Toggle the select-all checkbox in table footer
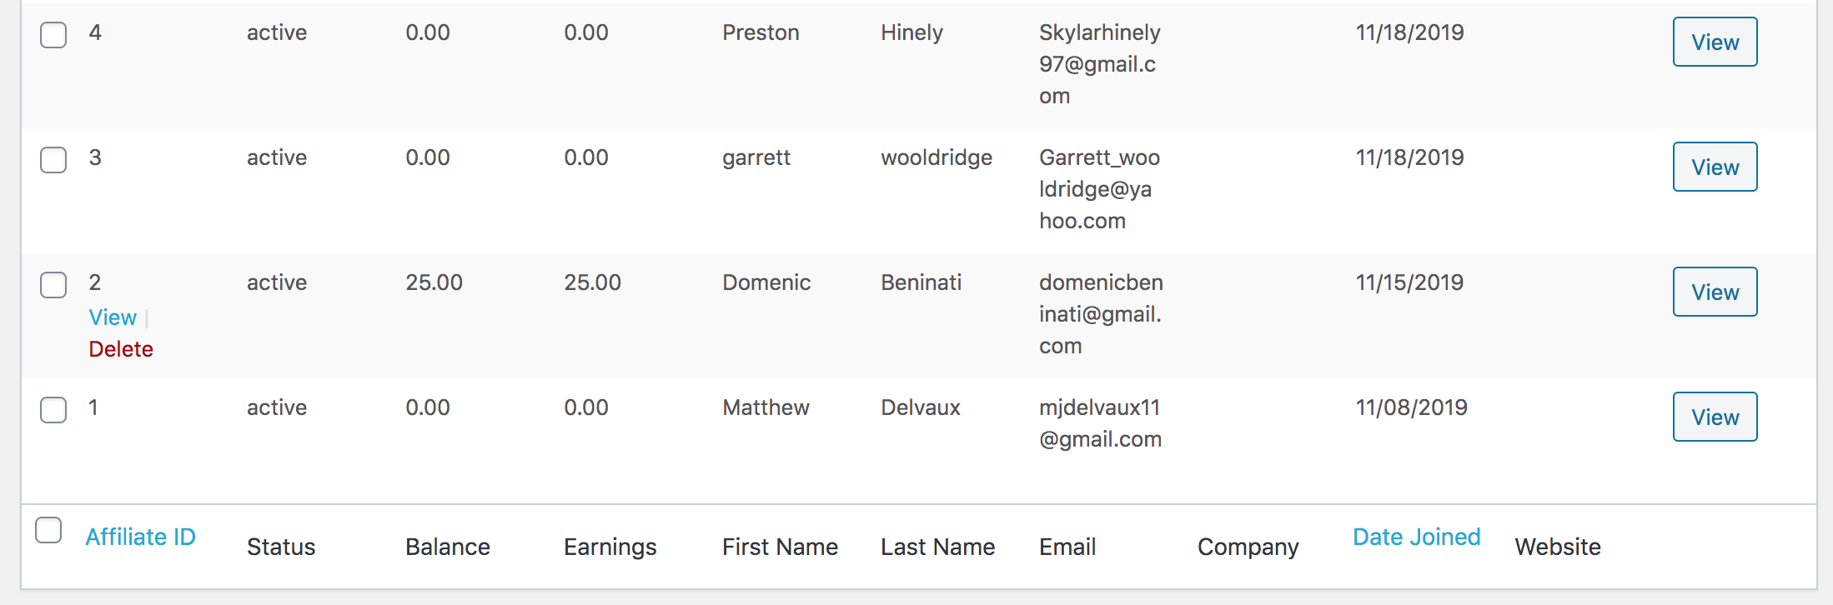 48,530
